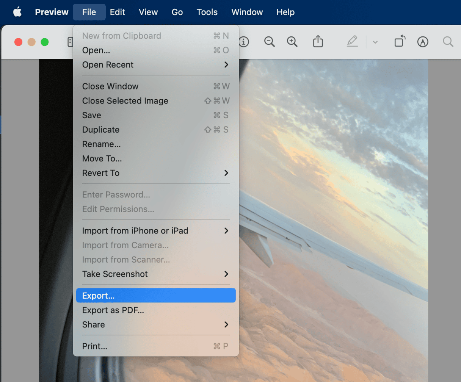Screen dimensions: 461x382
Task: Click the Rotate Left icon
Action: pos(400,41)
